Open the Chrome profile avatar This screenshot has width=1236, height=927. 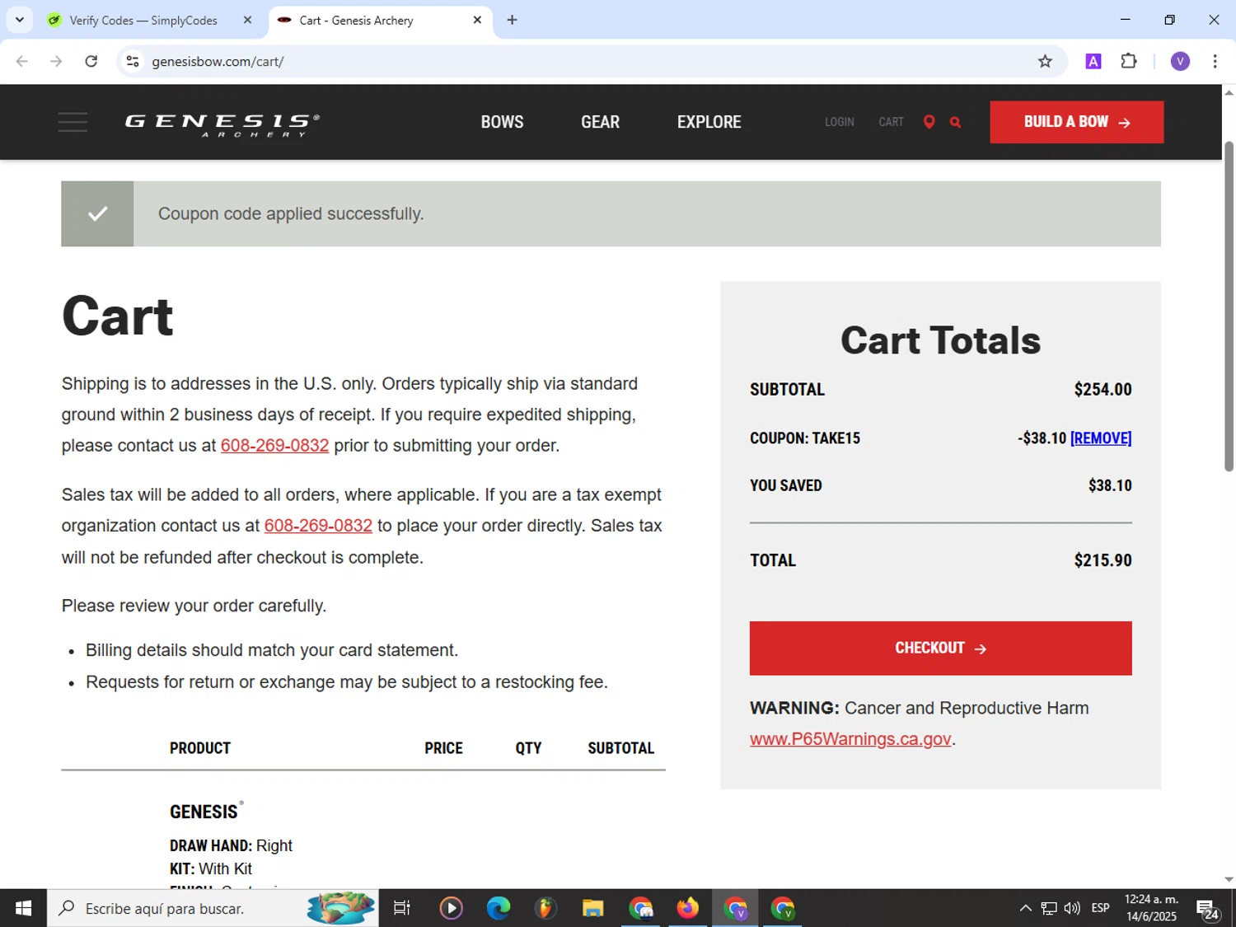click(1180, 61)
